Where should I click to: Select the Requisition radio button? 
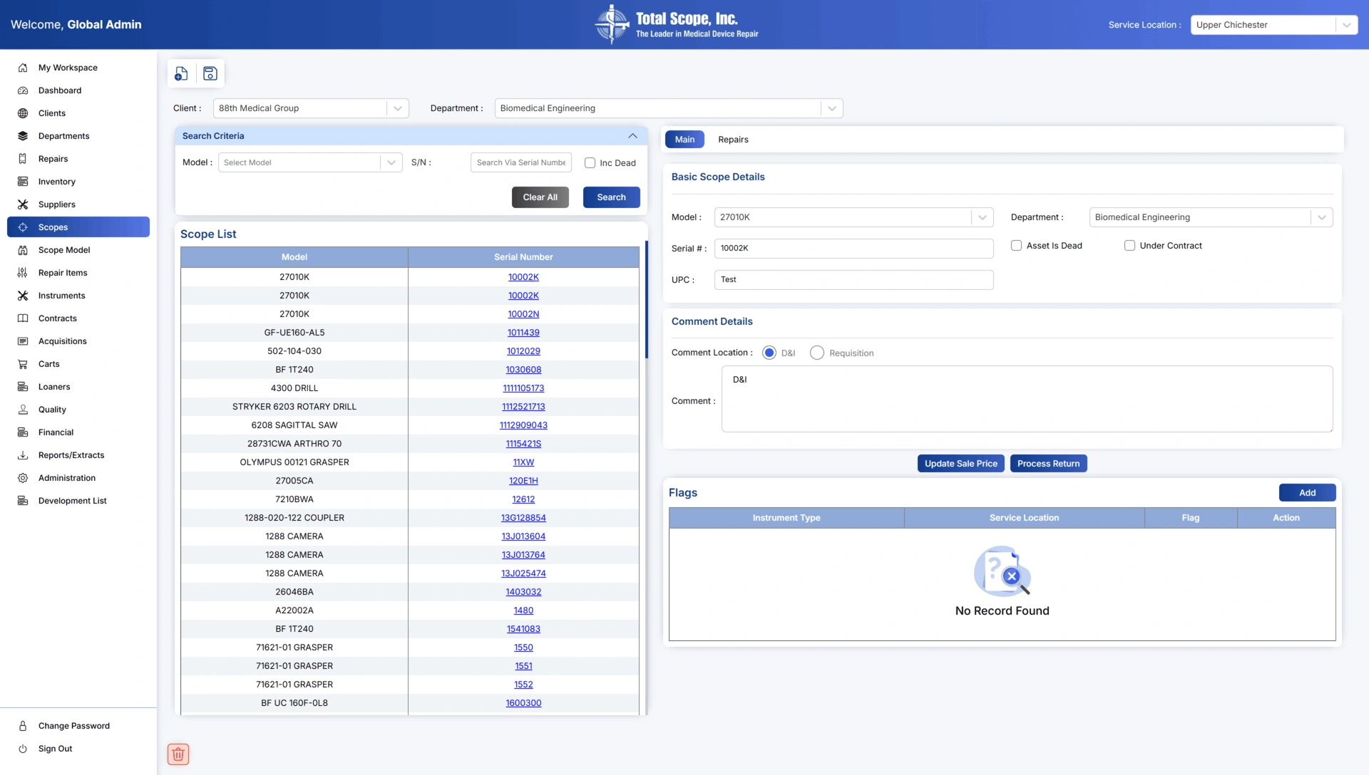click(817, 353)
